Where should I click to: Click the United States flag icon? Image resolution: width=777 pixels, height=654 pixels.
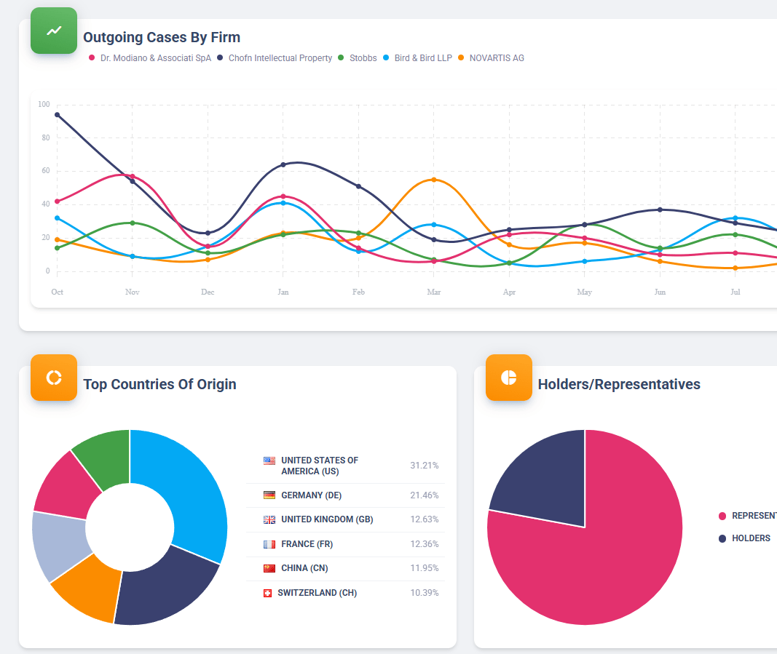point(269,460)
